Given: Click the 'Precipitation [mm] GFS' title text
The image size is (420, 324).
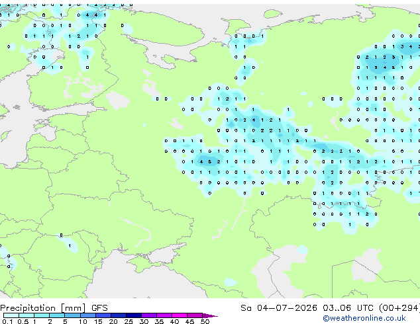Looking at the screenshot, I should click(x=54, y=308).
